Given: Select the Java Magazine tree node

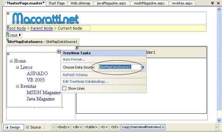Looking at the screenshot, I should coord(41,99).
